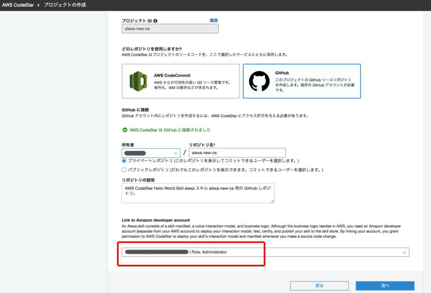Select the パブリックレポジトリ radio button
This screenshot has width=431, height=293.
[x=123, y=169]
